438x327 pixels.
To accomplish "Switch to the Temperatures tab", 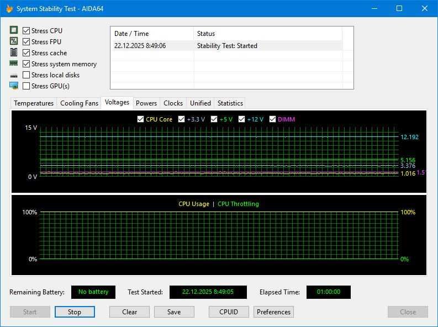I will click(x=34, y=103).
